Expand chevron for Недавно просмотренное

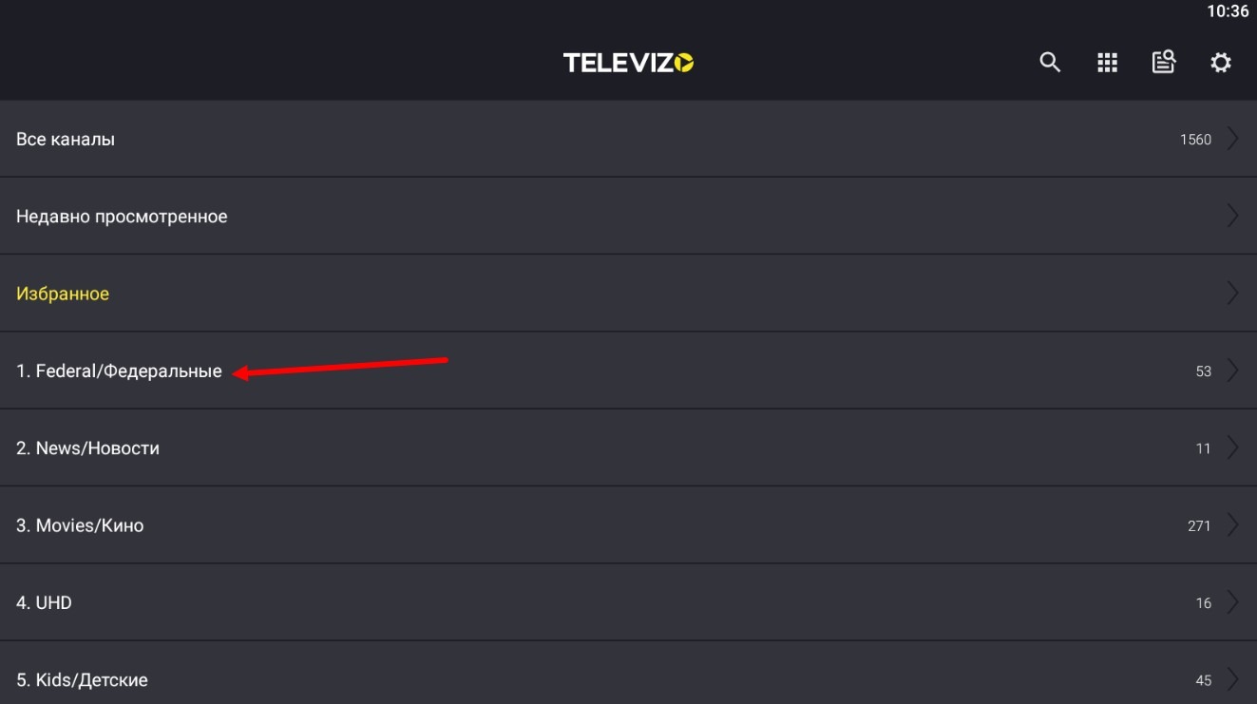[1232, 216]
